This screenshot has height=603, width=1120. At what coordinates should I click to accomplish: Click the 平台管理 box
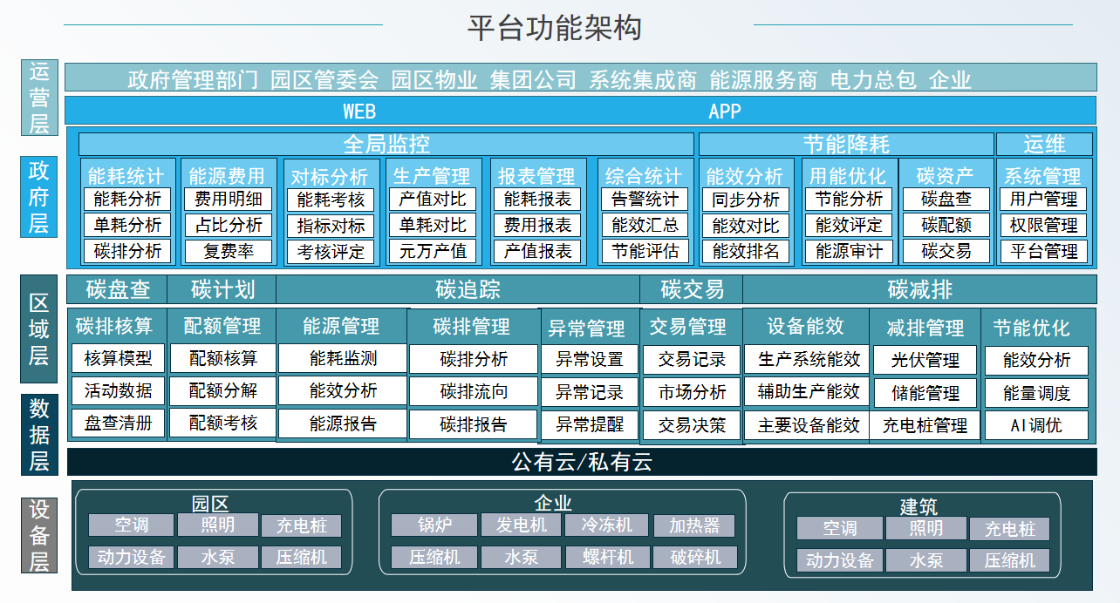click(x=1044, y=252)
